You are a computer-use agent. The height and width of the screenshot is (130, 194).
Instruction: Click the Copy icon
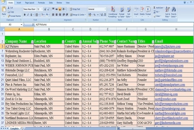click(x=8, y=12)
